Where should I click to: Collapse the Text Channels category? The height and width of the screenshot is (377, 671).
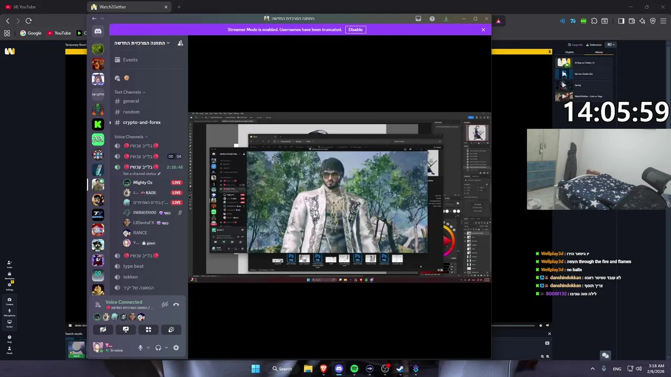[x=129, y=92]
